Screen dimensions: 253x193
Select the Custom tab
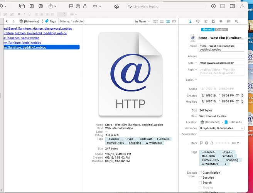[221, 29]
